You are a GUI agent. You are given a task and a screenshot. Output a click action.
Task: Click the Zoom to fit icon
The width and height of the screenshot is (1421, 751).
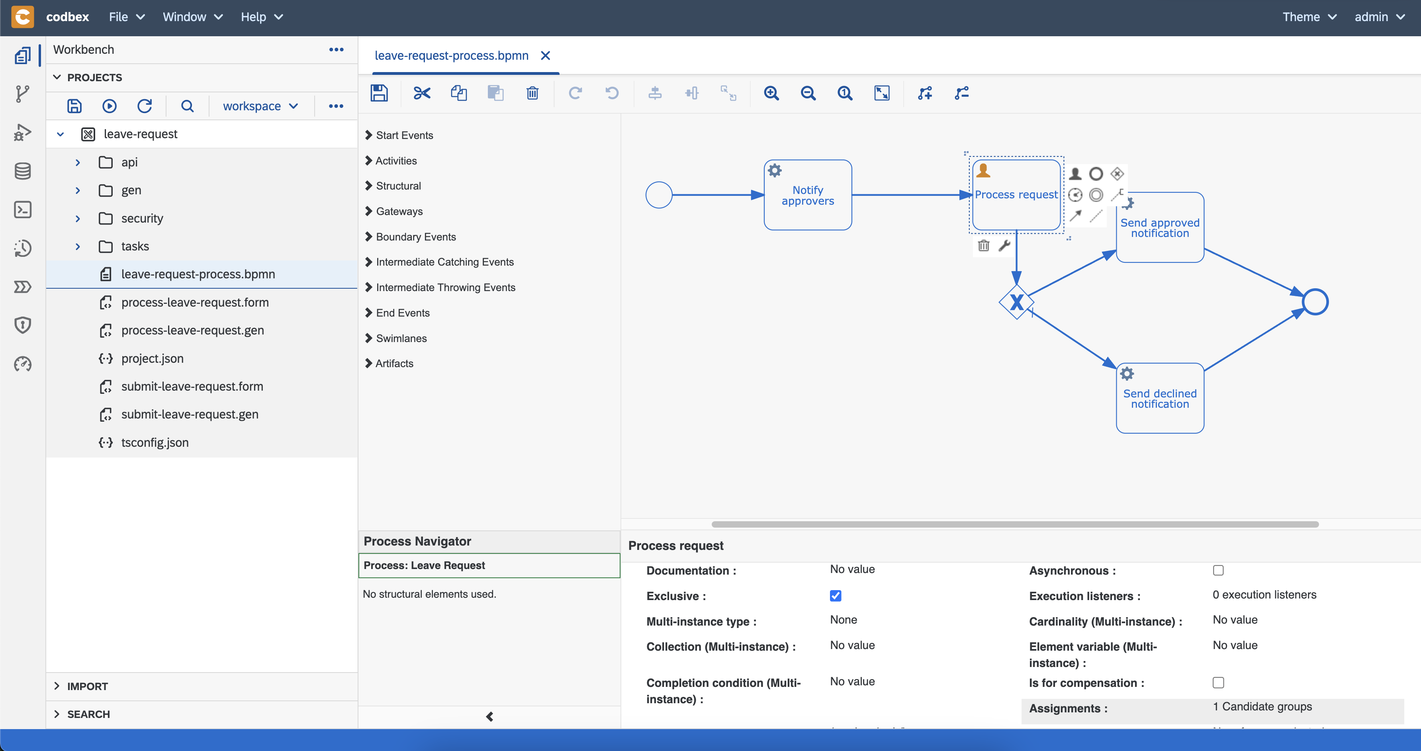click(x=882, y=93)
